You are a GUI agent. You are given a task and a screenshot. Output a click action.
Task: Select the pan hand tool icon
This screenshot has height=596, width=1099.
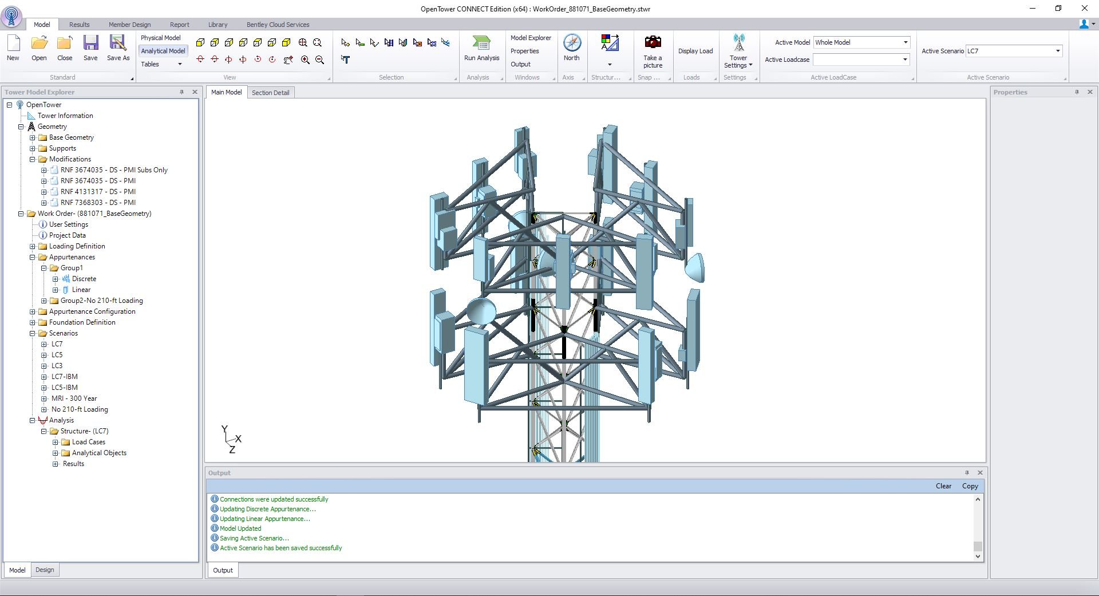pos(288,60)
